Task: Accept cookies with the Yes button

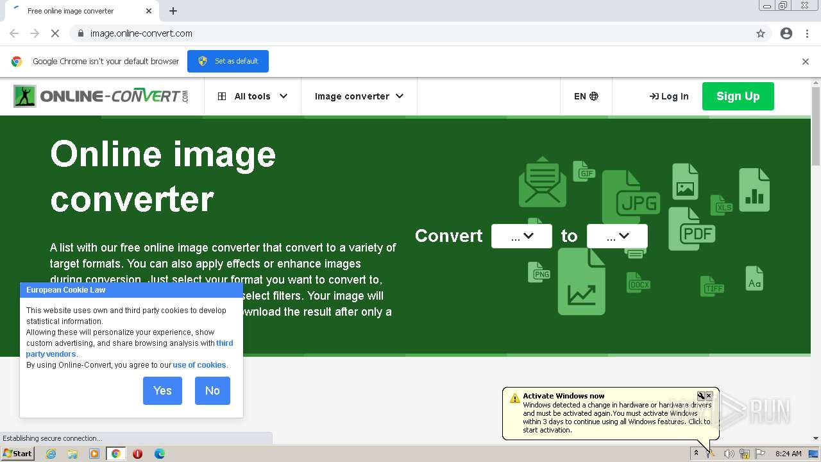Action: 162,390
